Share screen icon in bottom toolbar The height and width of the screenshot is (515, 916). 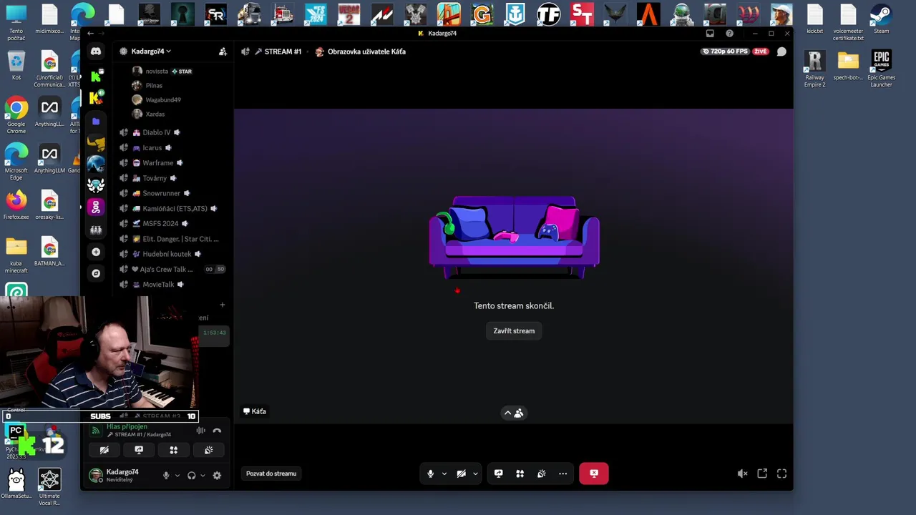coord(499,474)
